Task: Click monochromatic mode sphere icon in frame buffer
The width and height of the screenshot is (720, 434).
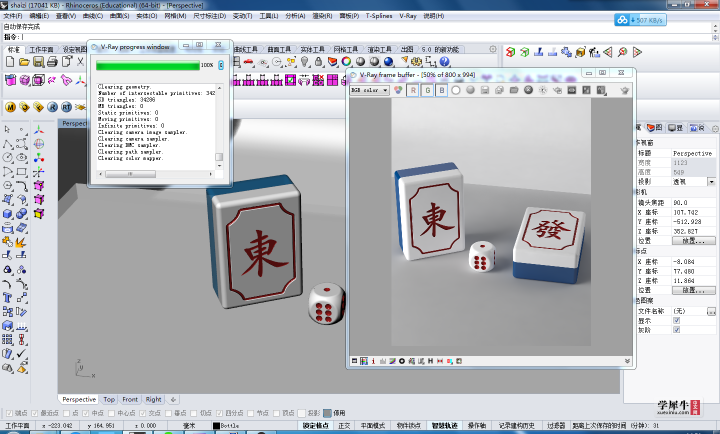Action: [470, 90]
